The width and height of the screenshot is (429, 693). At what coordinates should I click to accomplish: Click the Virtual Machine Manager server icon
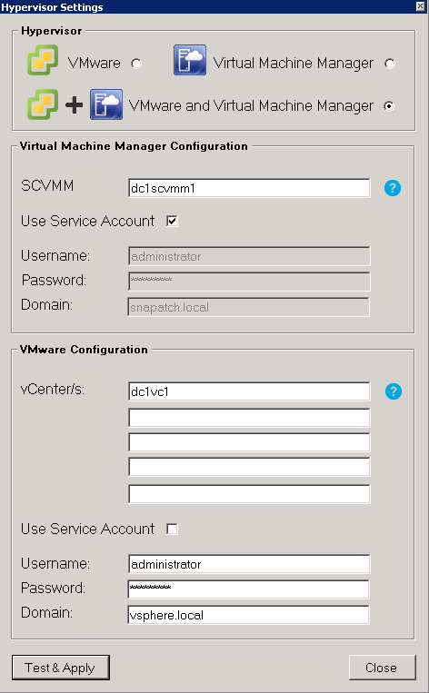190,60
